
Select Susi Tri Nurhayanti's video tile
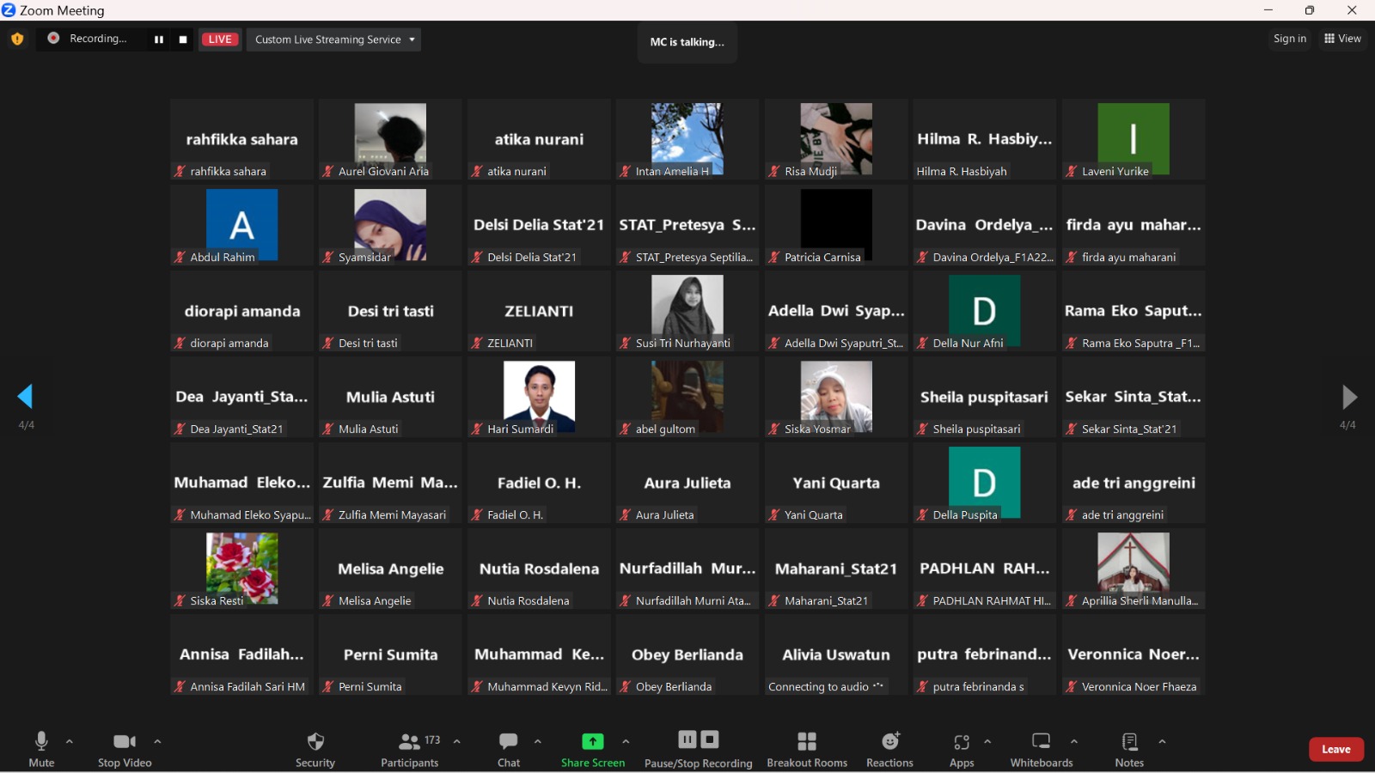[687, 311]
